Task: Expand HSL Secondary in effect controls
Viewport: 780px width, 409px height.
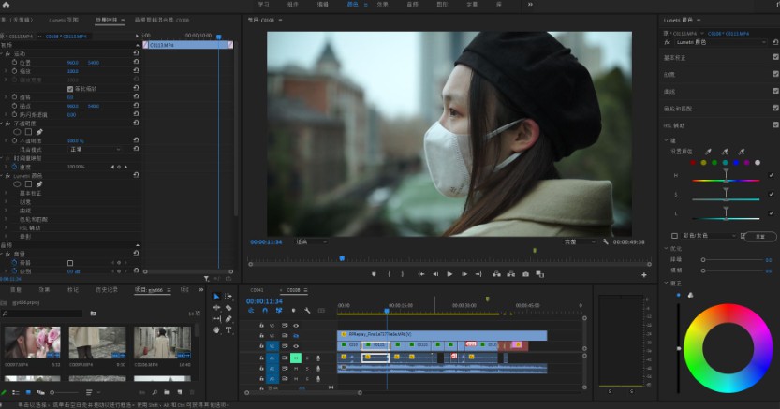Action: click(6, 228)
